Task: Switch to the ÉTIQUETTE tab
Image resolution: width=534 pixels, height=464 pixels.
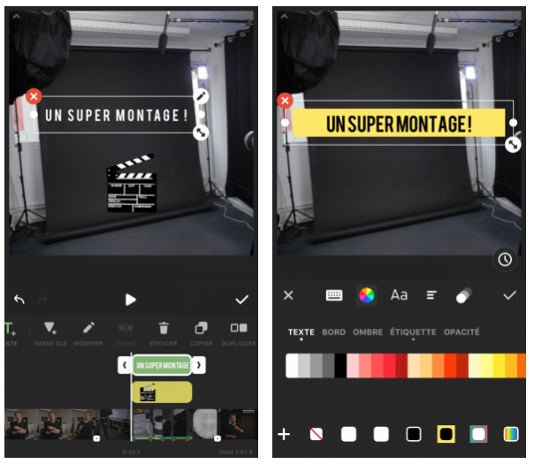Action: (413, 332)
